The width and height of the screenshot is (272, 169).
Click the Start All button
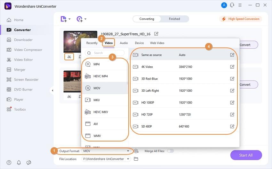[x=246, y=155]
